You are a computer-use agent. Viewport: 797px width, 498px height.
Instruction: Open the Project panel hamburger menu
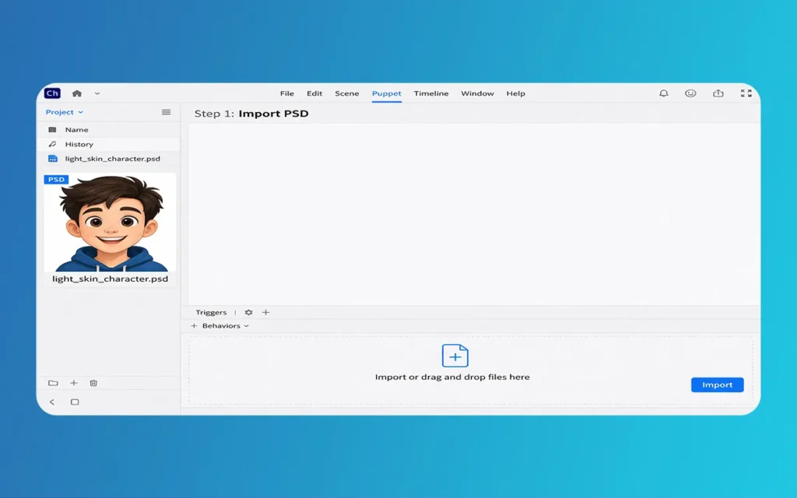[166, 112]
